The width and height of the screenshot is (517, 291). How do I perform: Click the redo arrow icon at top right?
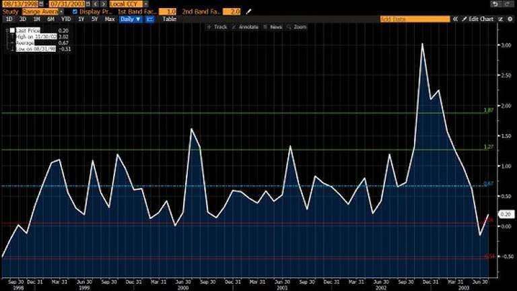(507, 4)
